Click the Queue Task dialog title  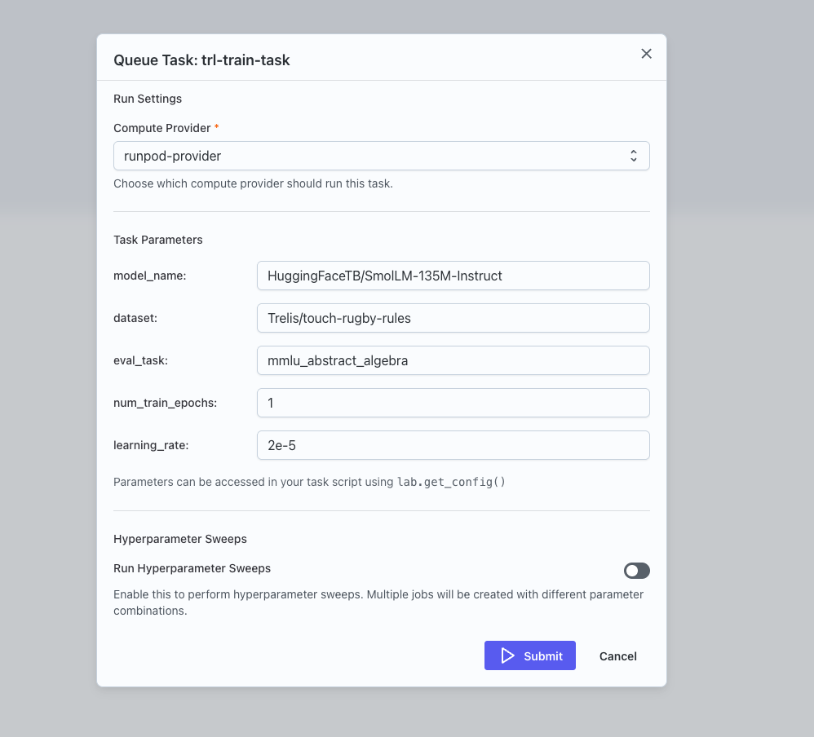(x=201, y=60)
